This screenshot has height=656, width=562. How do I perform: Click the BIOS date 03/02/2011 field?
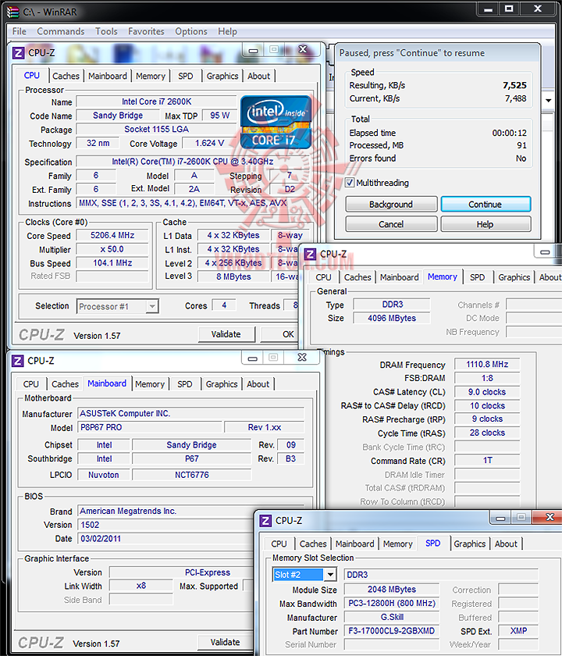(165, 538)
